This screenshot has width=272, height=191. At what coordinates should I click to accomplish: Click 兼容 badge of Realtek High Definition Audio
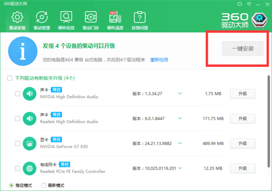[x=56, y=115]
